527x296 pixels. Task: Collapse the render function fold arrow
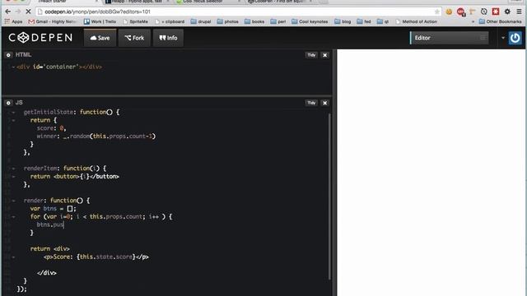click(13, 201)
